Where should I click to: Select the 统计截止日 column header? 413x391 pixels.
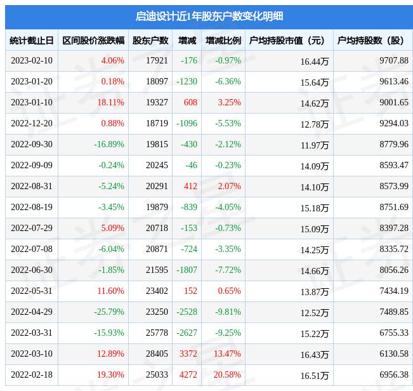pyautogui.click(x=32, y=41)
